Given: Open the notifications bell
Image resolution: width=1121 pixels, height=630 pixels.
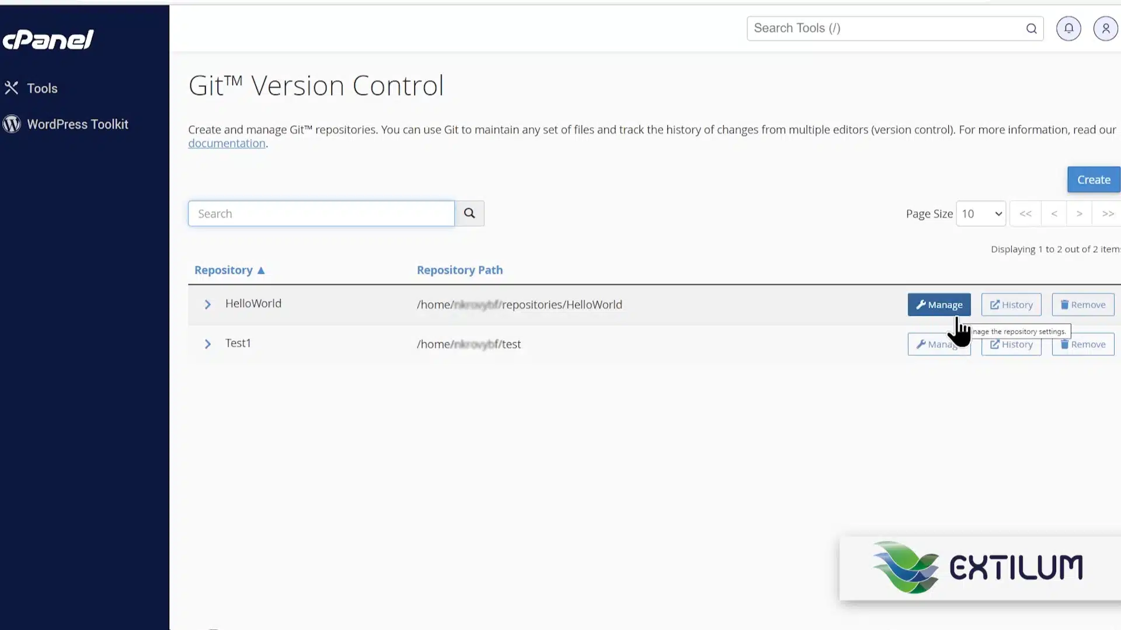Looking at the screenshot, I should (x=1068, y=28).
